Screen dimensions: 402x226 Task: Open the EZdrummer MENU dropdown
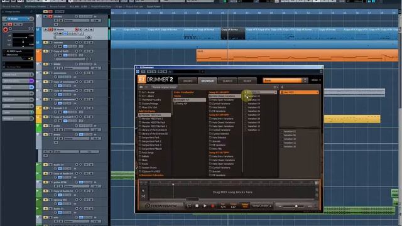(x=316, y=80)
